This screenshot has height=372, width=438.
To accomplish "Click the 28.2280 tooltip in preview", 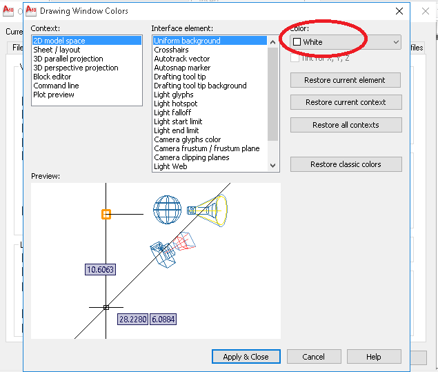I will tap(132, 319).
